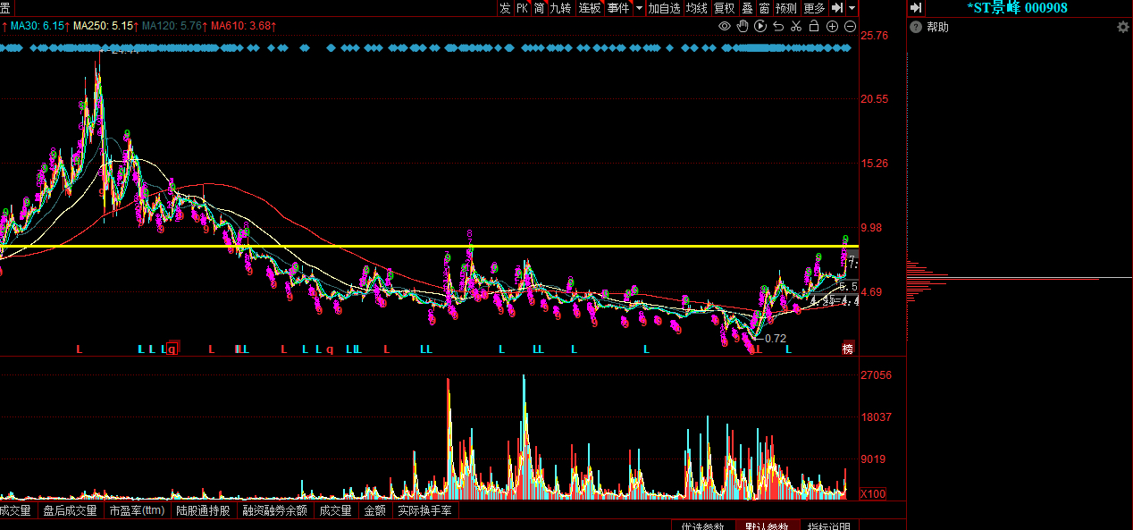Select the 金额 indicator tab
Image resolution: width=1133 pixels, height=530 pixels.
(x=375, y=510)
